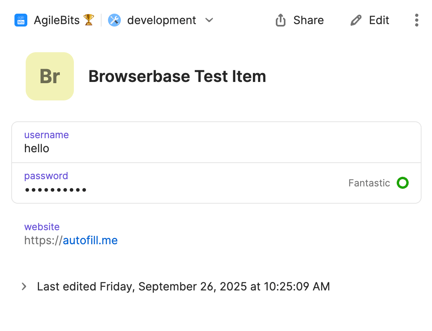
Task: Copy the username value hello
Action: pyautogui.click(x=37, y=149)
